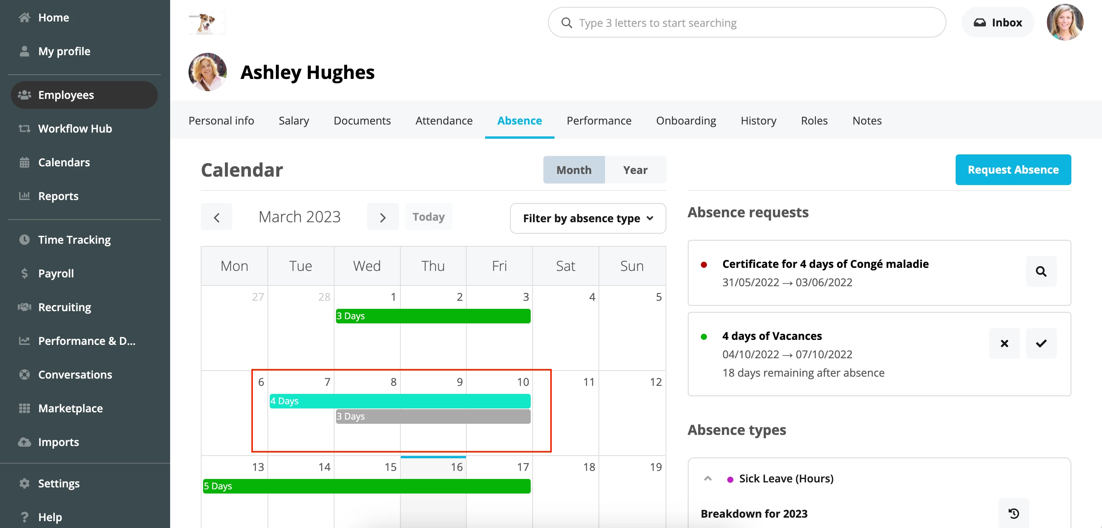Open the Documents tab

(362, 121)
